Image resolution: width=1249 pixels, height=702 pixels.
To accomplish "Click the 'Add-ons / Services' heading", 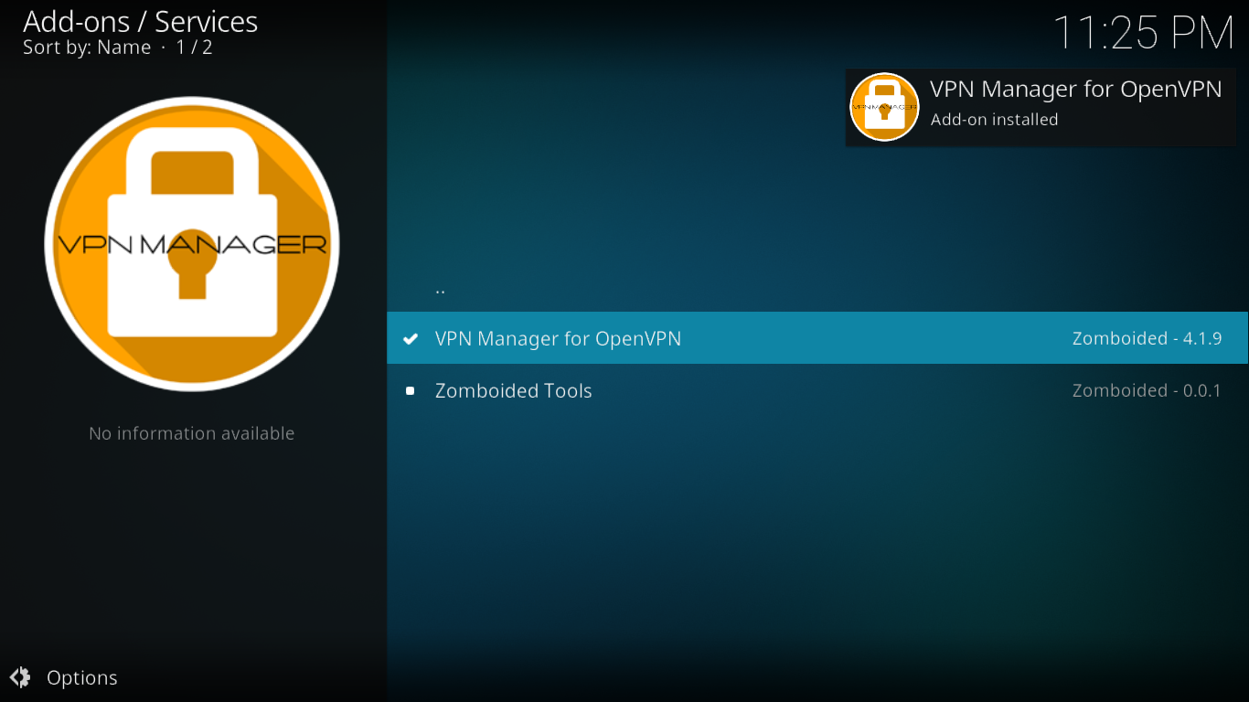I will pyautogui.click(x=140, y=21).
